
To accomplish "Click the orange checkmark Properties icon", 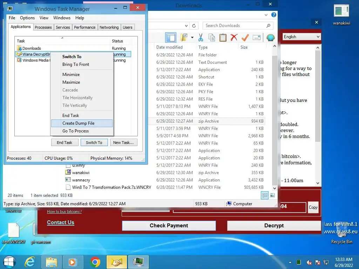I will (x=245, y=37).
